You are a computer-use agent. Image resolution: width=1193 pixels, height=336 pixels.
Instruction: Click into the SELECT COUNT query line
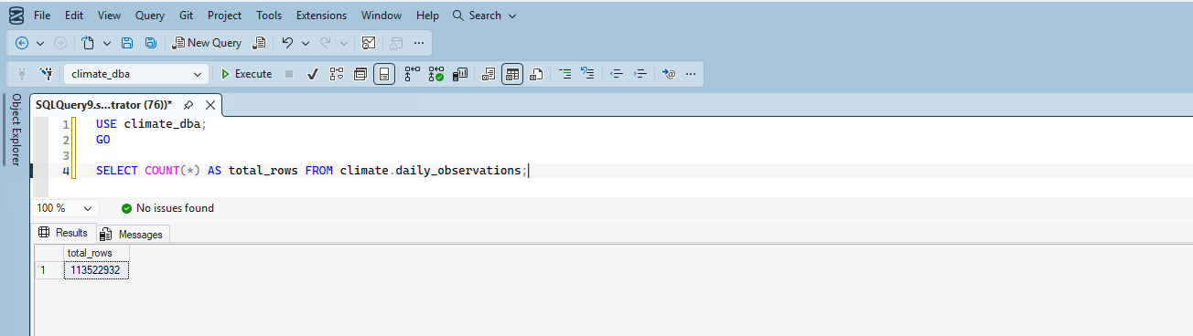tap(311, 171)
